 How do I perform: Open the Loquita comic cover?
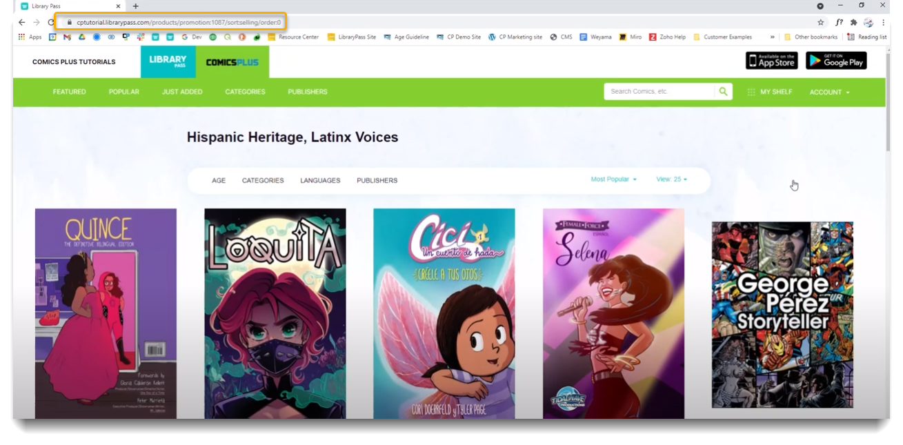[x=275, y=313]
